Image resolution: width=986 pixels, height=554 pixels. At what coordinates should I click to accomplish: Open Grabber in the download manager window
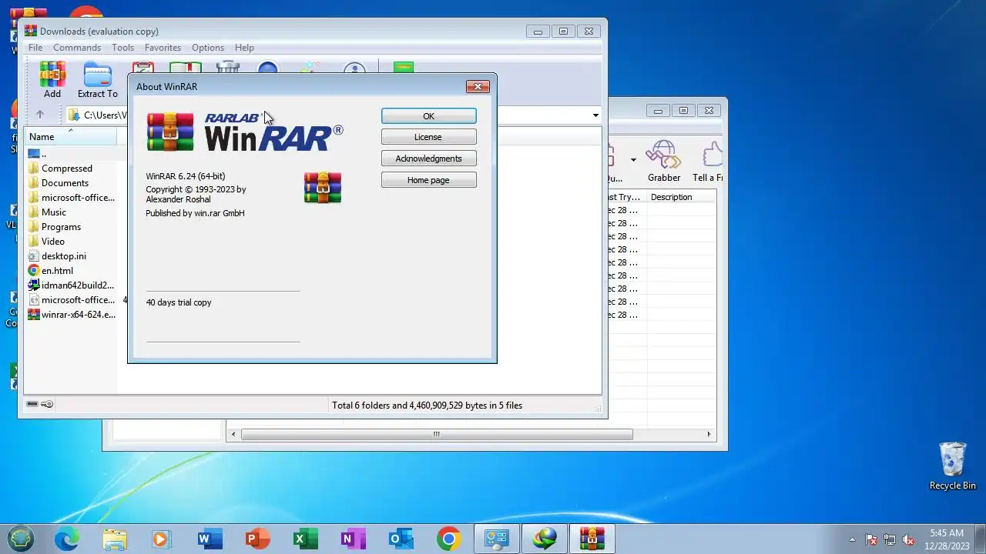pyautogui.click(x=664, y=161)
